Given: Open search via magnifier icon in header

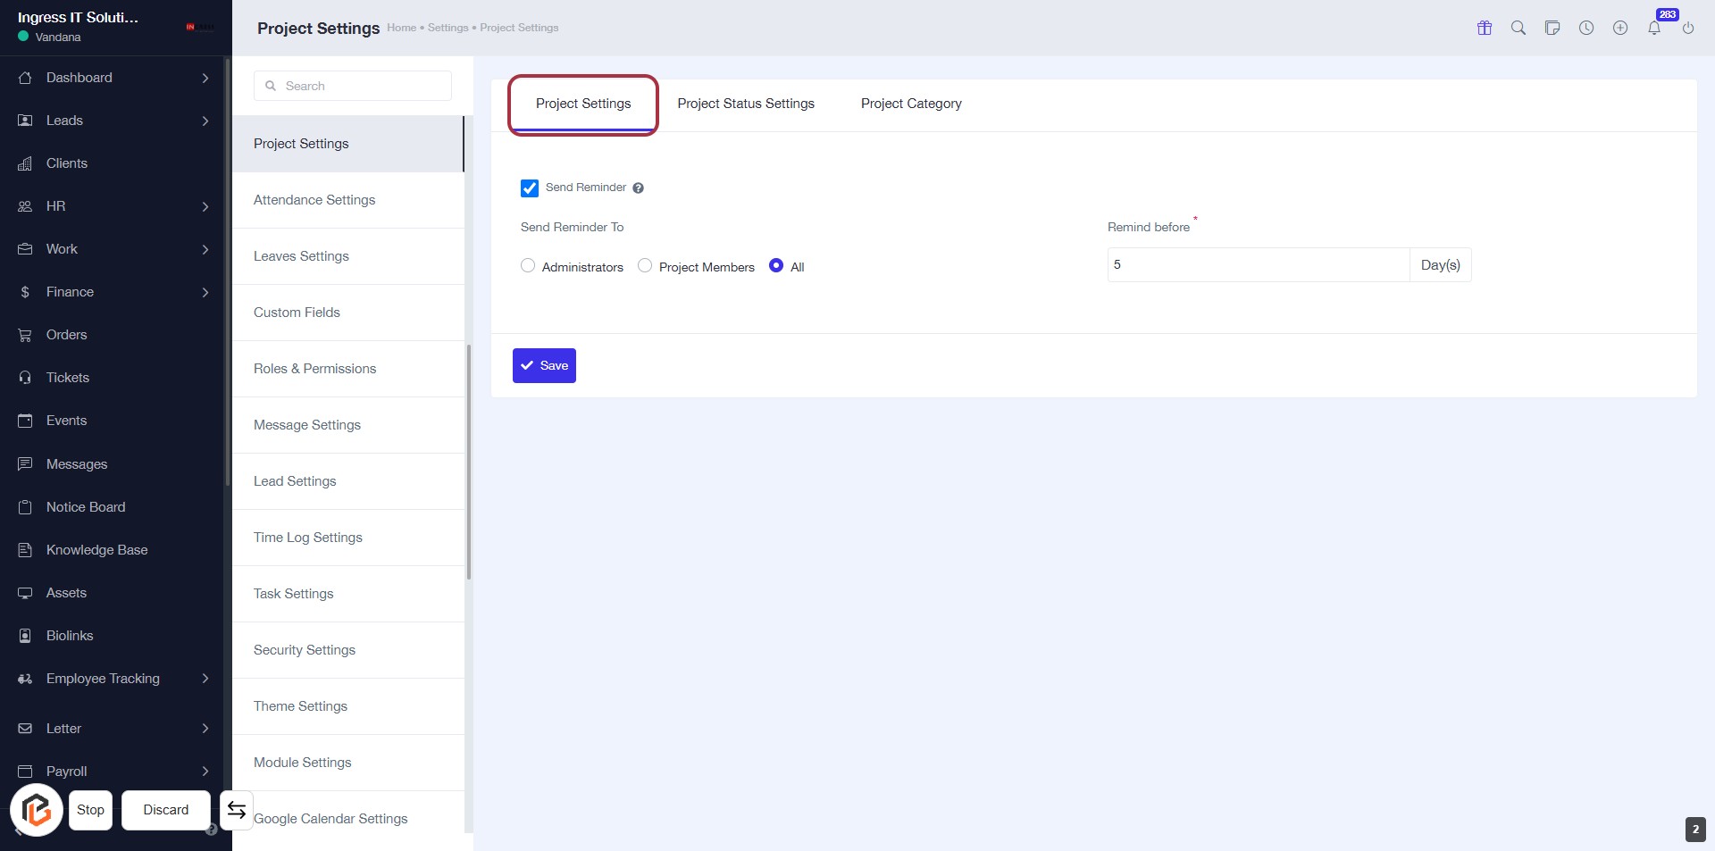Looking at the screenshot, I should tap(1518, 28).
